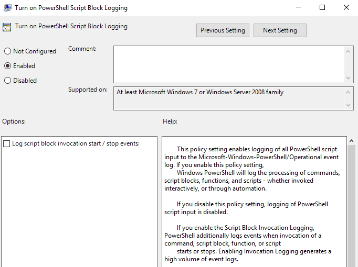
Task: Minimize the policy setting window
Action: tap(298, 8)
